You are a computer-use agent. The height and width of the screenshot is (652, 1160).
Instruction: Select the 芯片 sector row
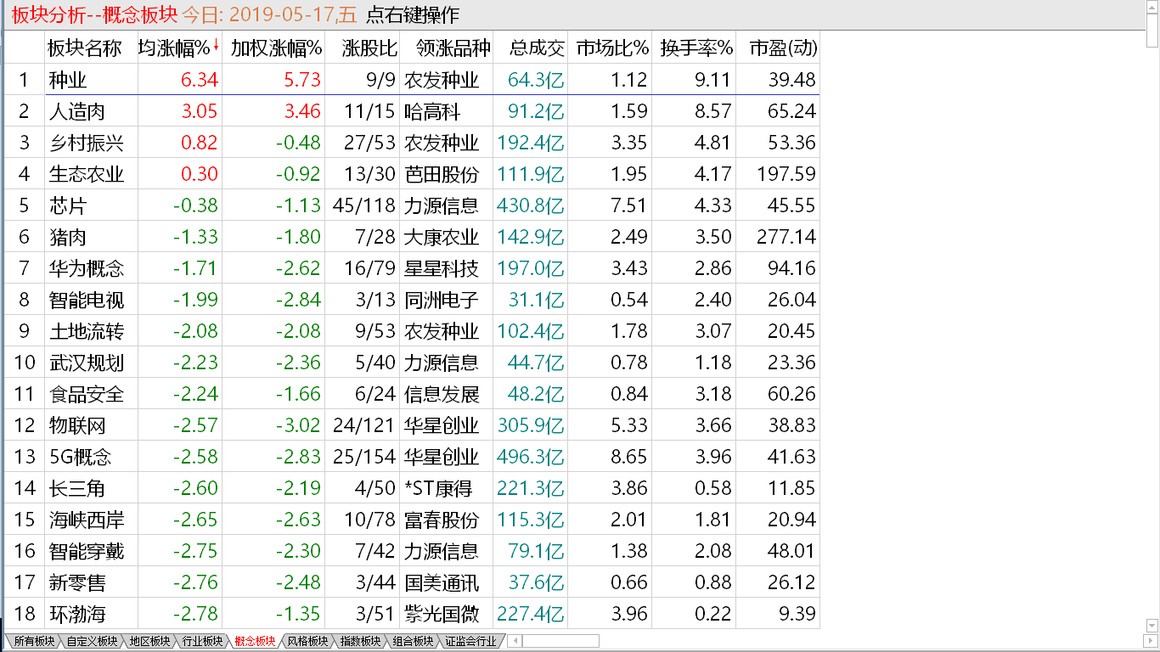[412, 205]
